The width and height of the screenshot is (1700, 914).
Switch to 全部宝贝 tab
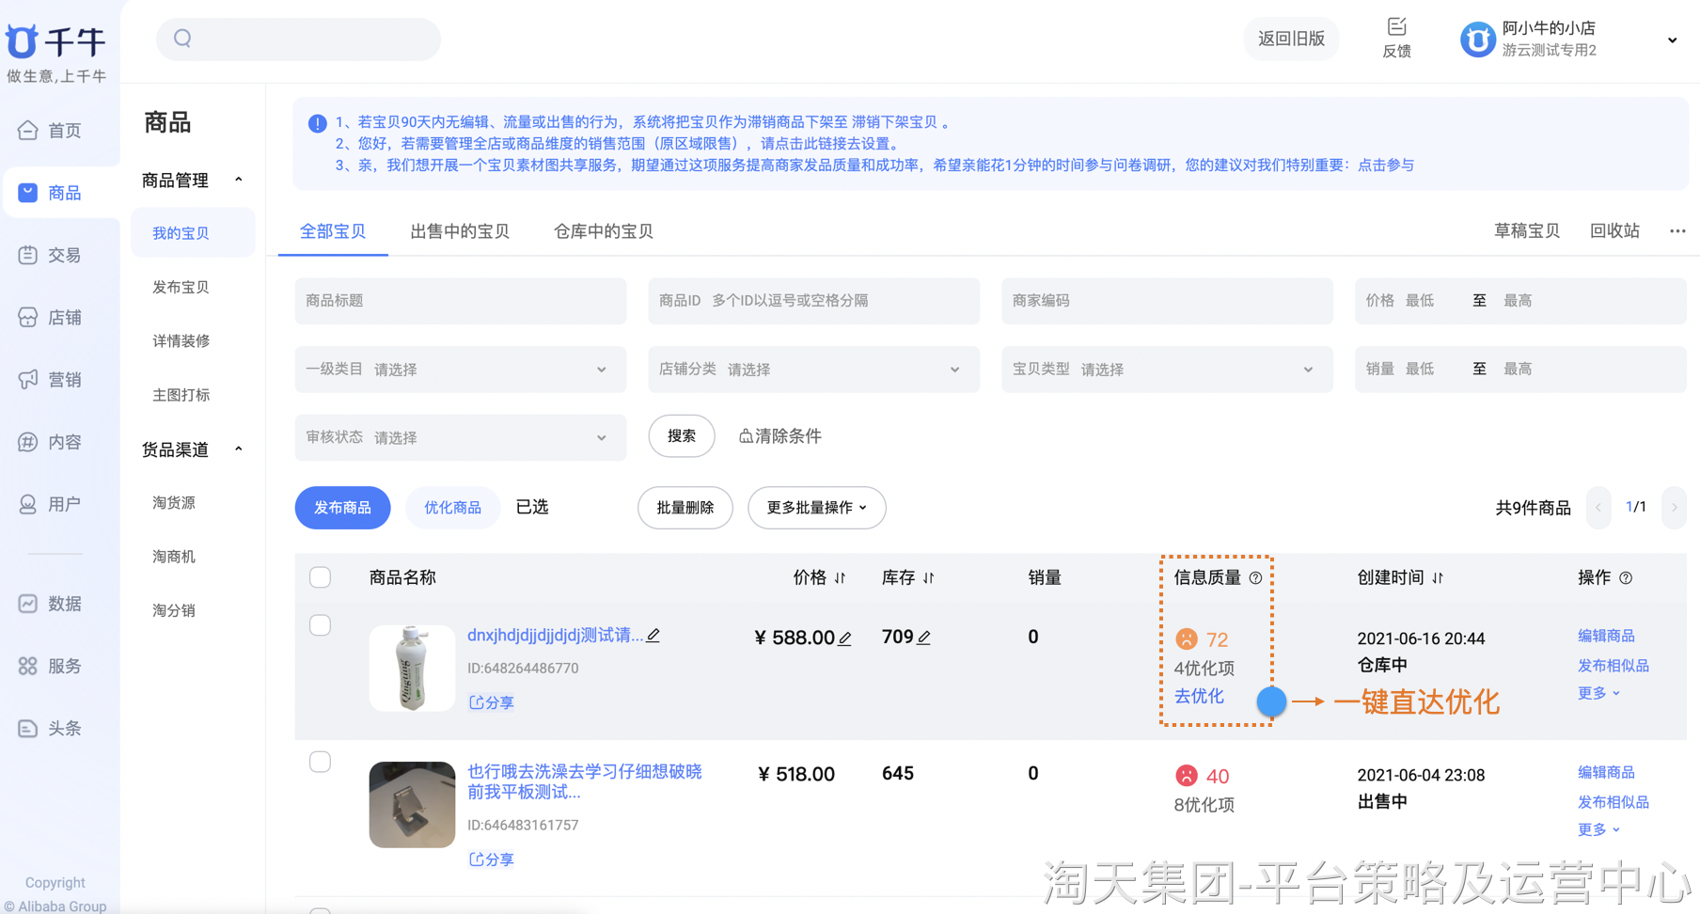click(333, 231)
